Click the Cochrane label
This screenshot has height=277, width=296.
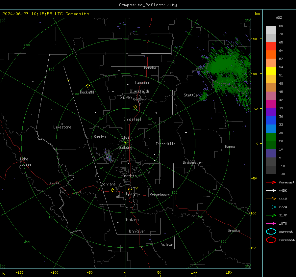[108, 184]
